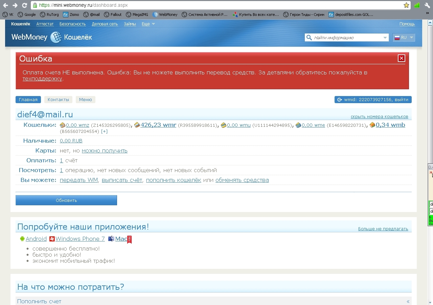Open the 0,00 wme wallet link
Screen dimensions: 433x305
tap(313, 125)
